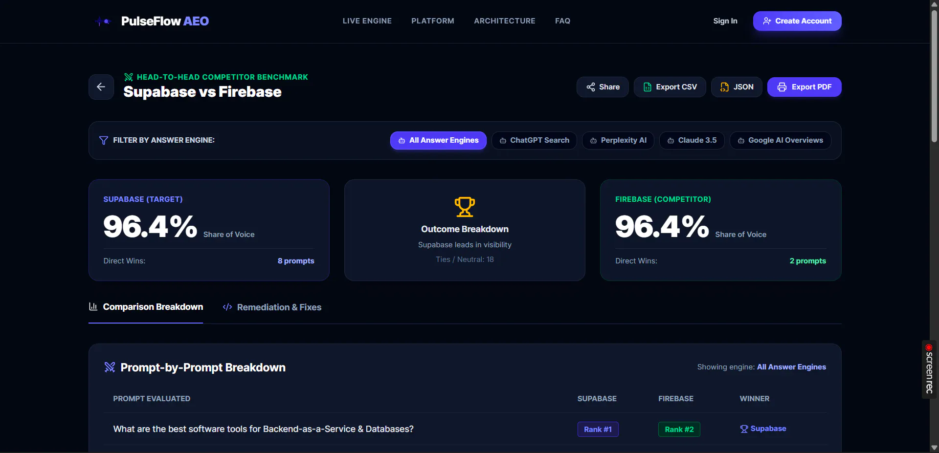Select All Answer Engines filter
The height and width of the screenshot is (453, 939).
438,140
